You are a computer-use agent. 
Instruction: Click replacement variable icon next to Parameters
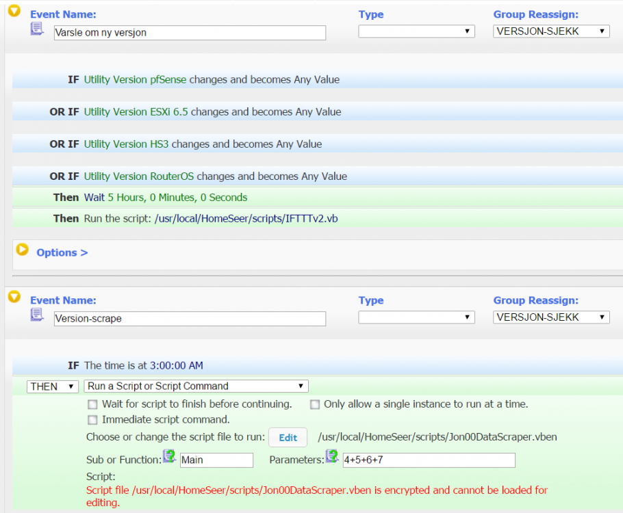click(x=332, y=456)
